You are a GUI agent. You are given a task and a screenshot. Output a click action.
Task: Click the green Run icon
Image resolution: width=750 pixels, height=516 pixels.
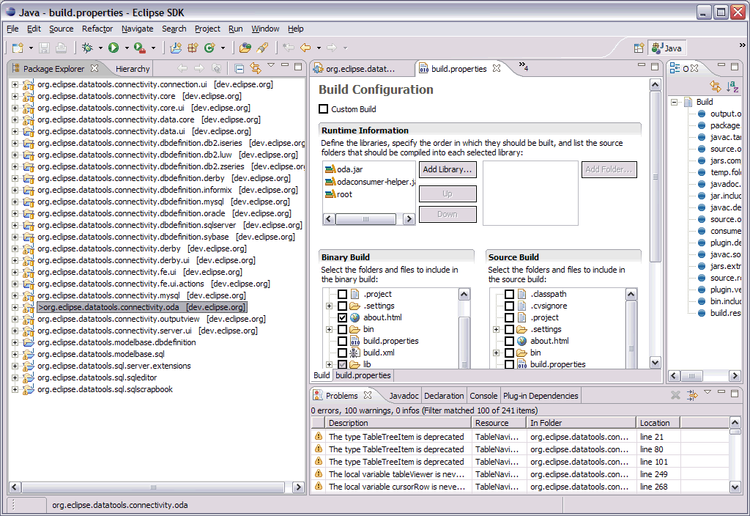coord(114,48)
